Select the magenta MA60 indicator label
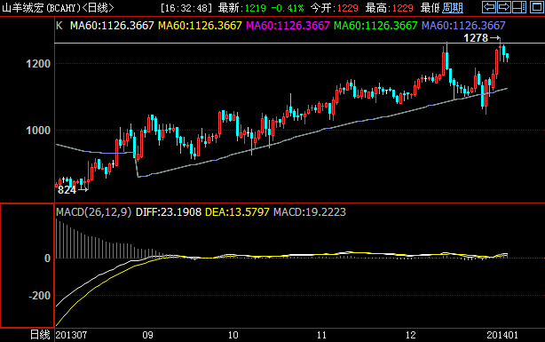The width and height of the screenshot is (545, 342). click(x=288, y=26)
